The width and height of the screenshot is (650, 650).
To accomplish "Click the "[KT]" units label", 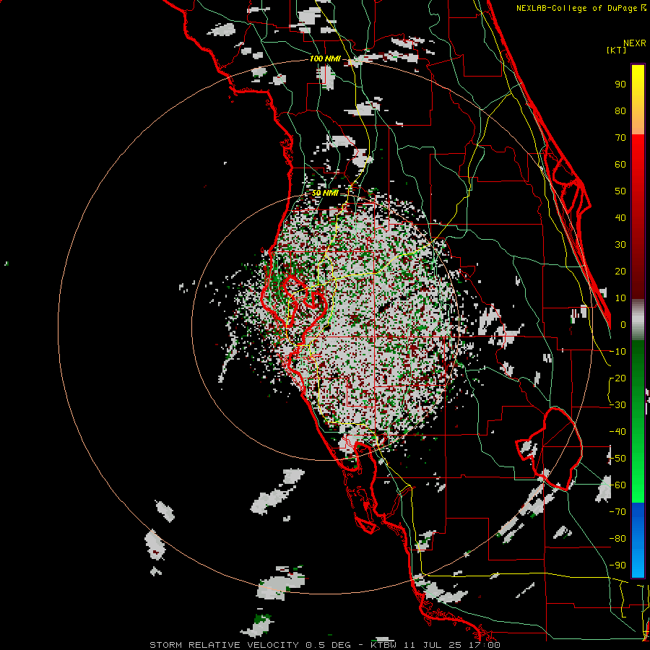I will click(x=616, y=50).
